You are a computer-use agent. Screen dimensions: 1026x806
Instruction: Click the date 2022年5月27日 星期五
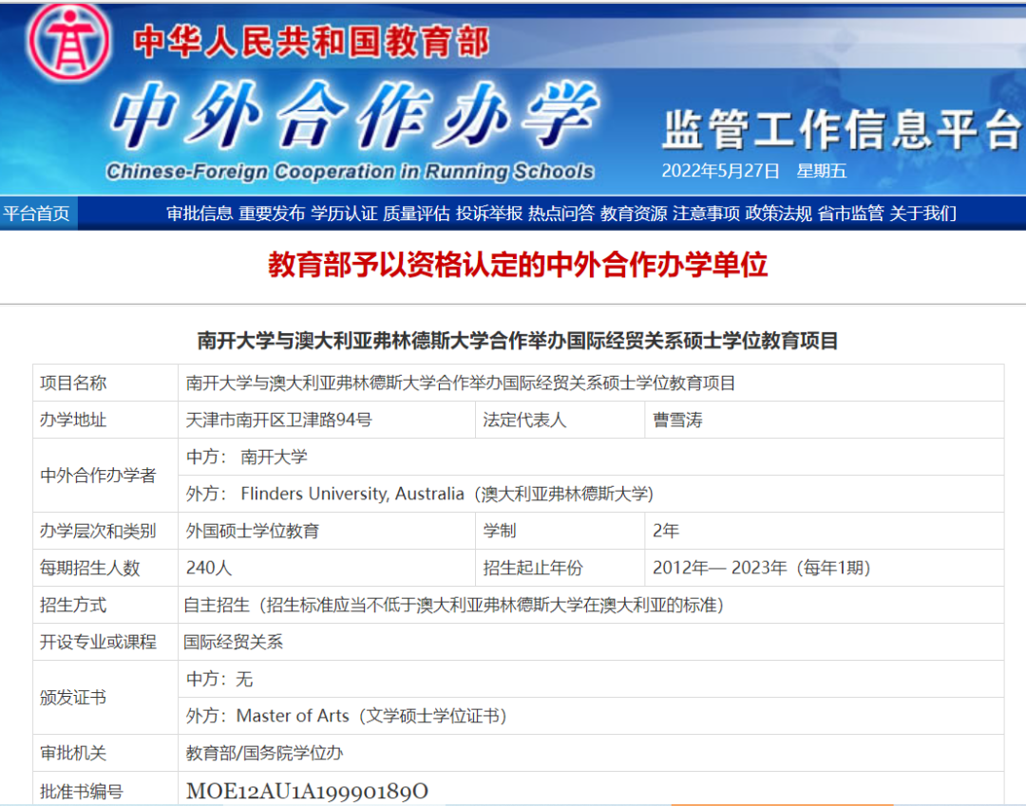(x=753, y=171)
